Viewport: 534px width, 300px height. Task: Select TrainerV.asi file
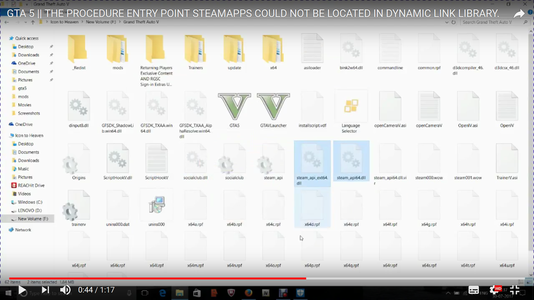pos(507,162)
